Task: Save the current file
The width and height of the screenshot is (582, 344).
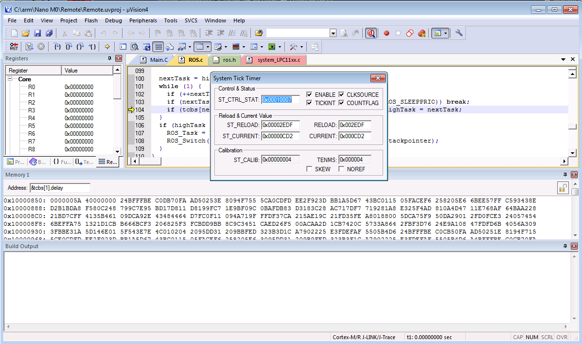Action: (x=37, y=33)
